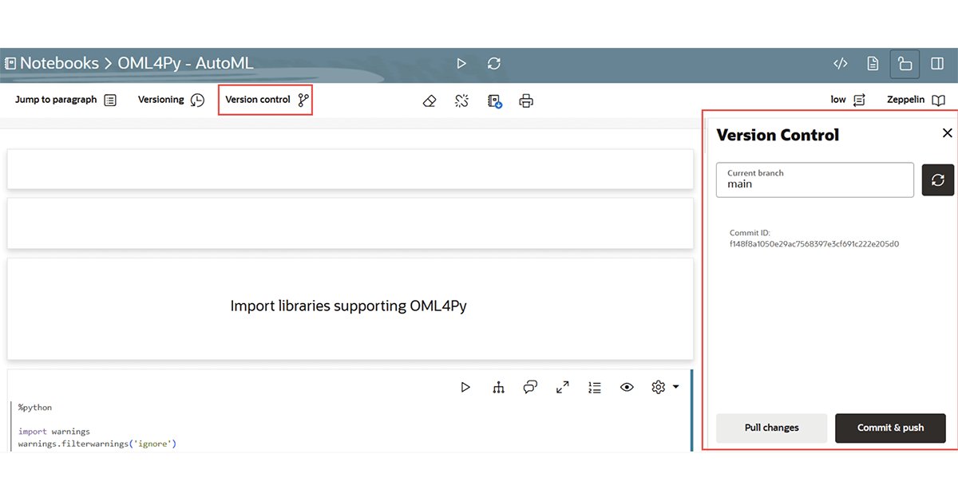This screenshot has height=501, width=958.
Task: Click the header refresh/reset session icon
Action: pos(494,63)
